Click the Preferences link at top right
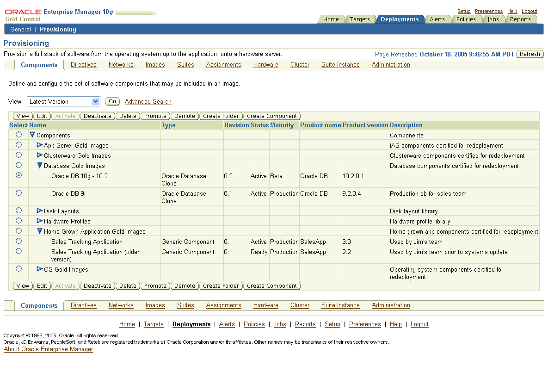548x366 pixels. click(489, 11)
